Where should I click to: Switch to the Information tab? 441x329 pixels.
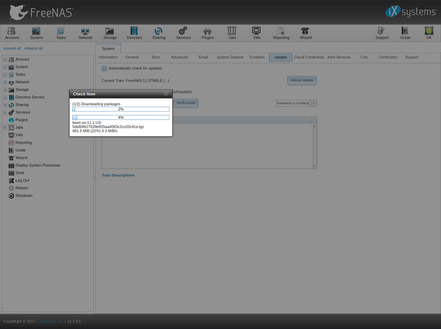[108, 57]
